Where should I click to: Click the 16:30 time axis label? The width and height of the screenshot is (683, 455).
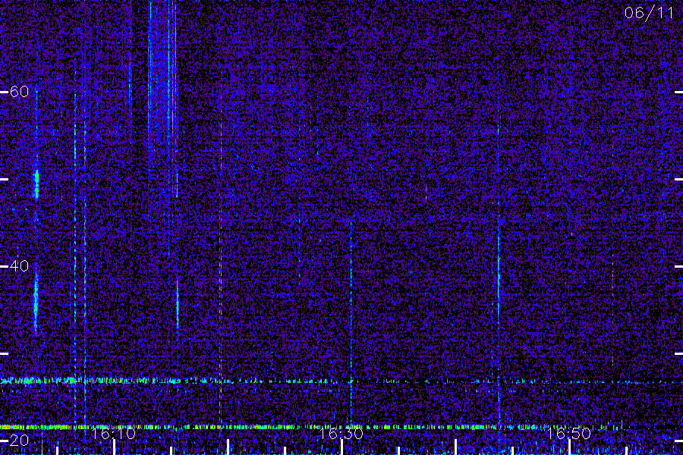pos(341,433)
